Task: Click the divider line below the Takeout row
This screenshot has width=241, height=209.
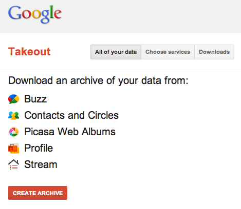Action: 120,70
